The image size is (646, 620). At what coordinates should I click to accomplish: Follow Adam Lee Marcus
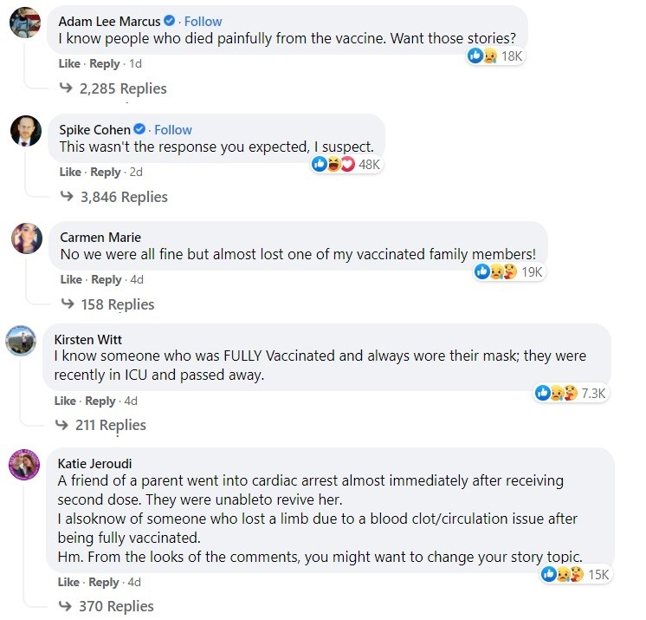203,21
